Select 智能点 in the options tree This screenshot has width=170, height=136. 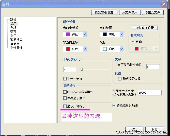click(x=15, y=44)
